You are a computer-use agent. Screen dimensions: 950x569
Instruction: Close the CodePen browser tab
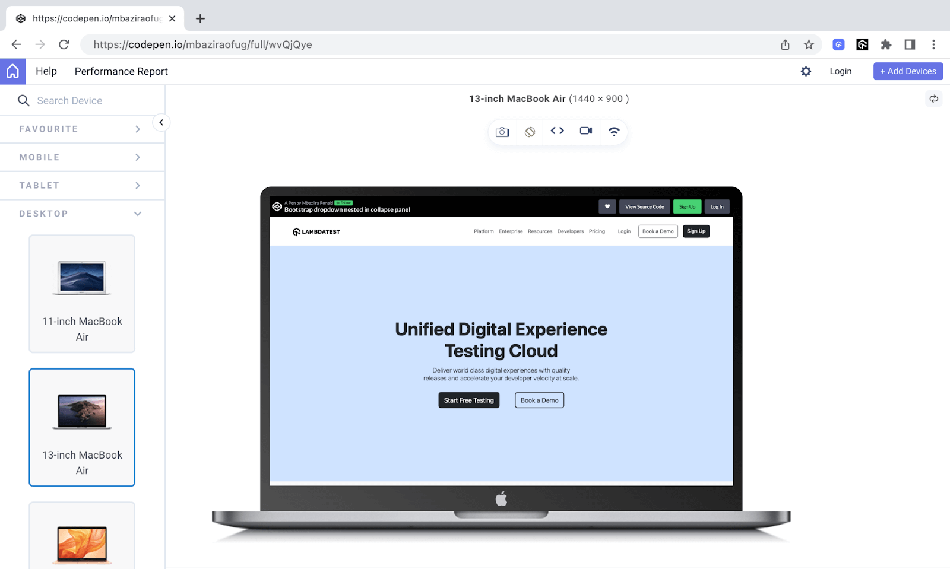[x=172, y=18]
